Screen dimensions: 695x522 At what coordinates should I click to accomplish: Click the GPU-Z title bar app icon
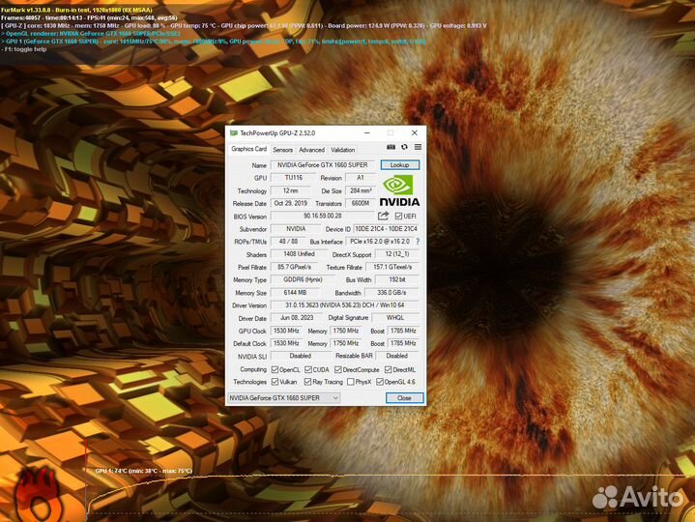(233, 132)
